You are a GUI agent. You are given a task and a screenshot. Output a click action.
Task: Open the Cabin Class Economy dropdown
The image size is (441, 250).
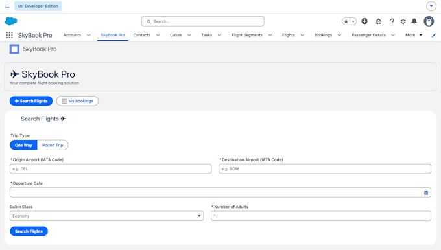tap(106, 216)
